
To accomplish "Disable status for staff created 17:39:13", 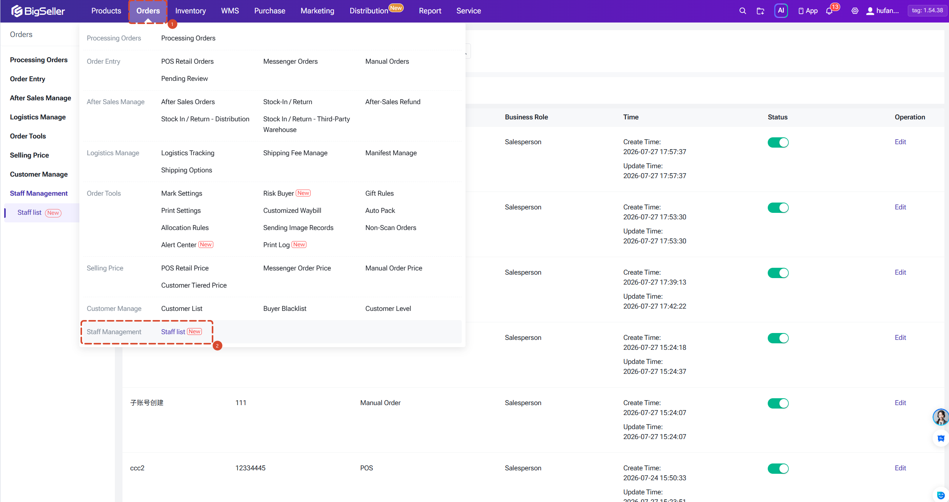I will click(778, 273).
